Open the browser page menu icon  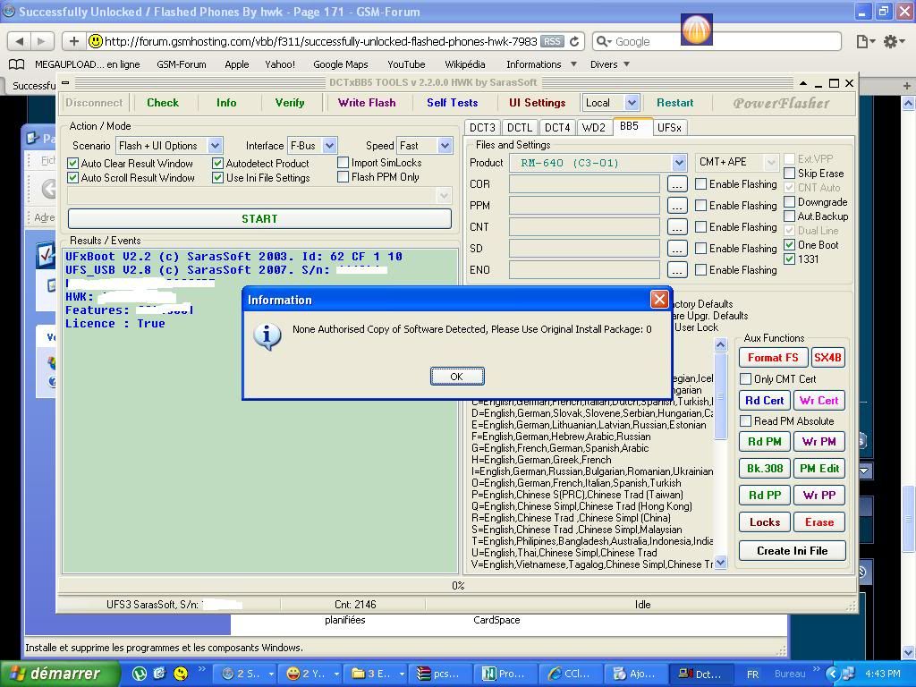(865, 41)
